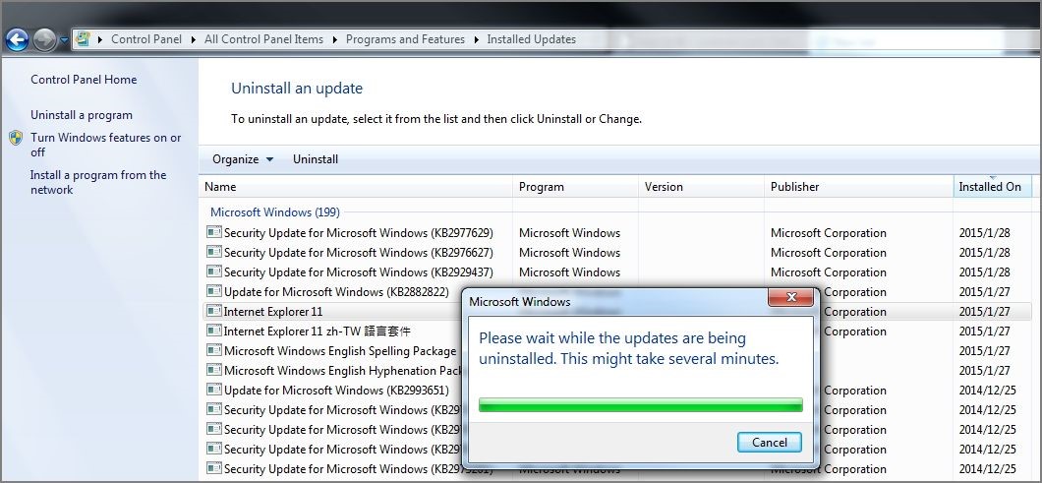The image size is (1042, 483).
Task: Open Control Panel breadcrumb segment
Action: coord(146,39)
